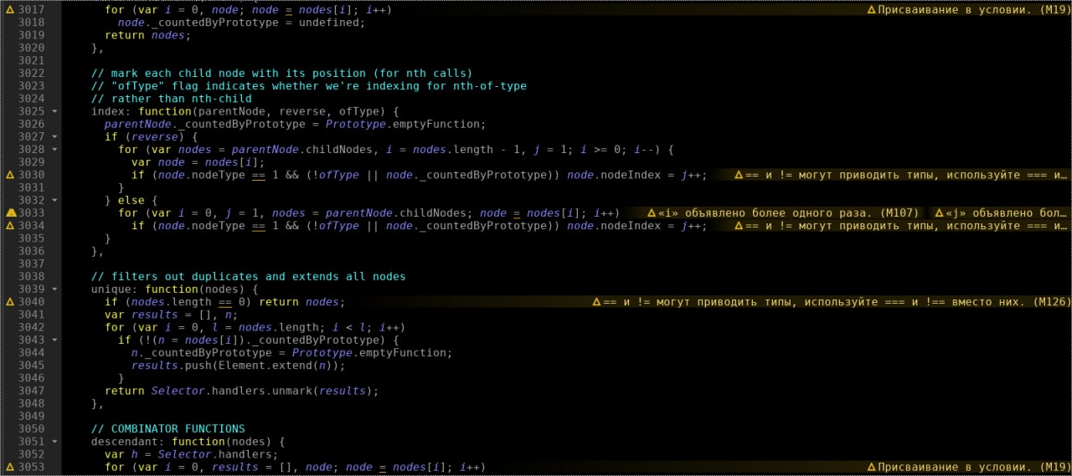
Task: Select line number 3018 in gutter
Action: coord(31,23)
